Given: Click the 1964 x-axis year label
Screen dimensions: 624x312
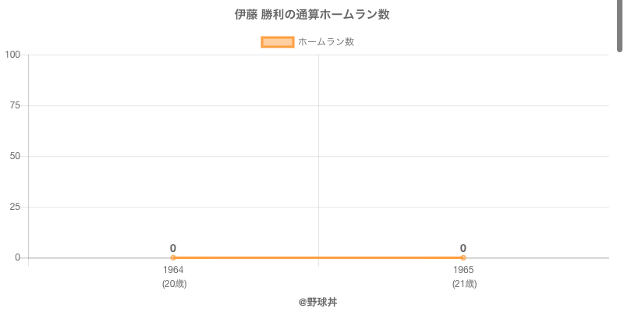Looking at the screenshot, I should (173, 270).
